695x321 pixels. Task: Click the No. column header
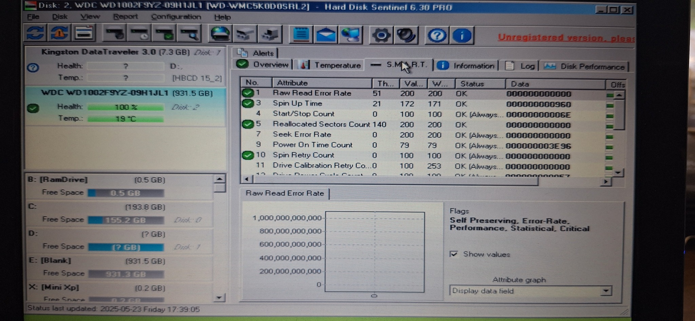tap(256, 82)
